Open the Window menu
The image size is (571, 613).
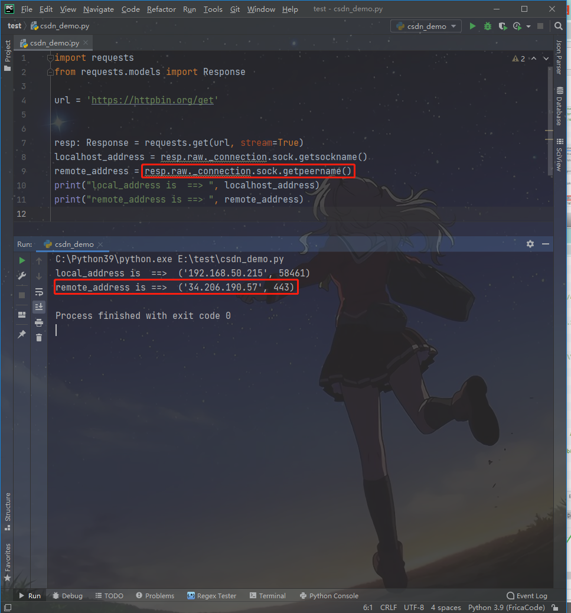click(261, 9)
